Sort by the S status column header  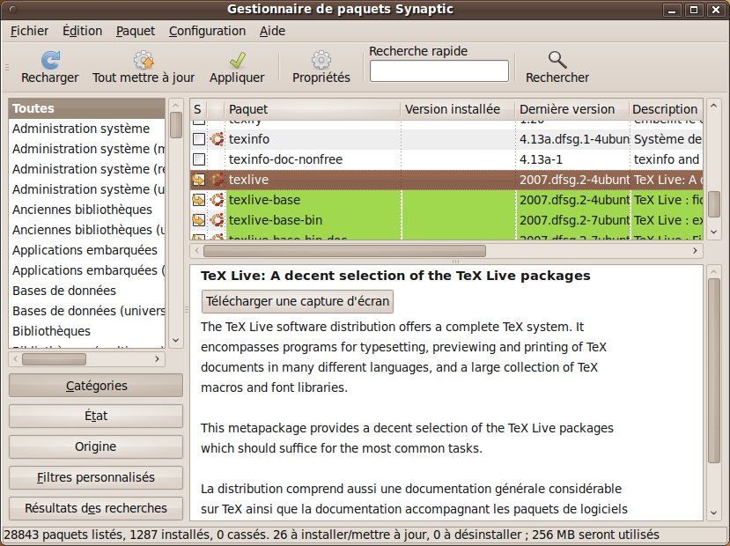coord(198,109)
